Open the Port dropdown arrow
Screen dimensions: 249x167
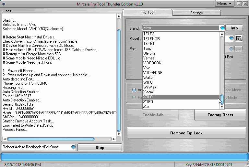coord(231,49)
